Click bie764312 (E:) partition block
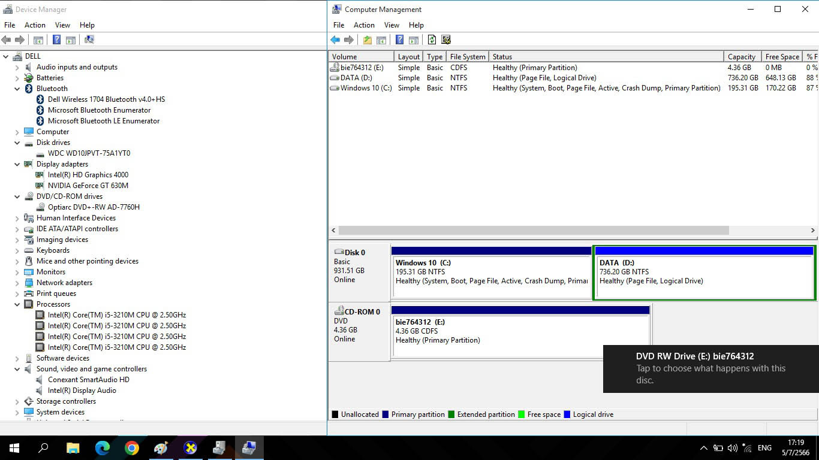 coord(520,331)
